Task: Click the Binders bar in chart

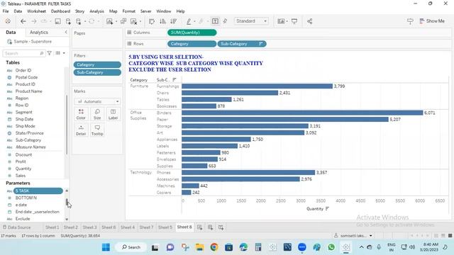Action: (x=302, y=113)
